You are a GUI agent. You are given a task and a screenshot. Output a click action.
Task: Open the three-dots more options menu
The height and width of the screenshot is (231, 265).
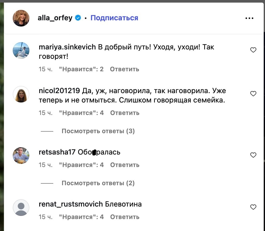(249, 18)
